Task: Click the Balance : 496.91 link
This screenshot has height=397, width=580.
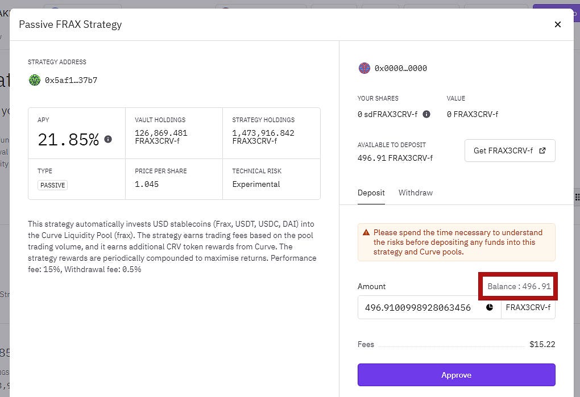Action: click(519, 286)
